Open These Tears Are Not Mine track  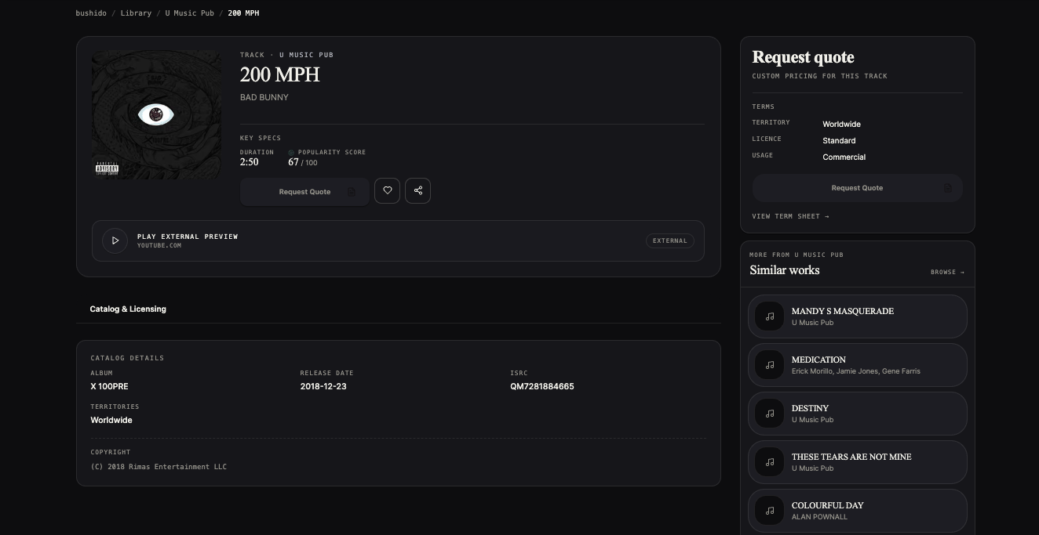pyautogui.click(x=857, y=462)
